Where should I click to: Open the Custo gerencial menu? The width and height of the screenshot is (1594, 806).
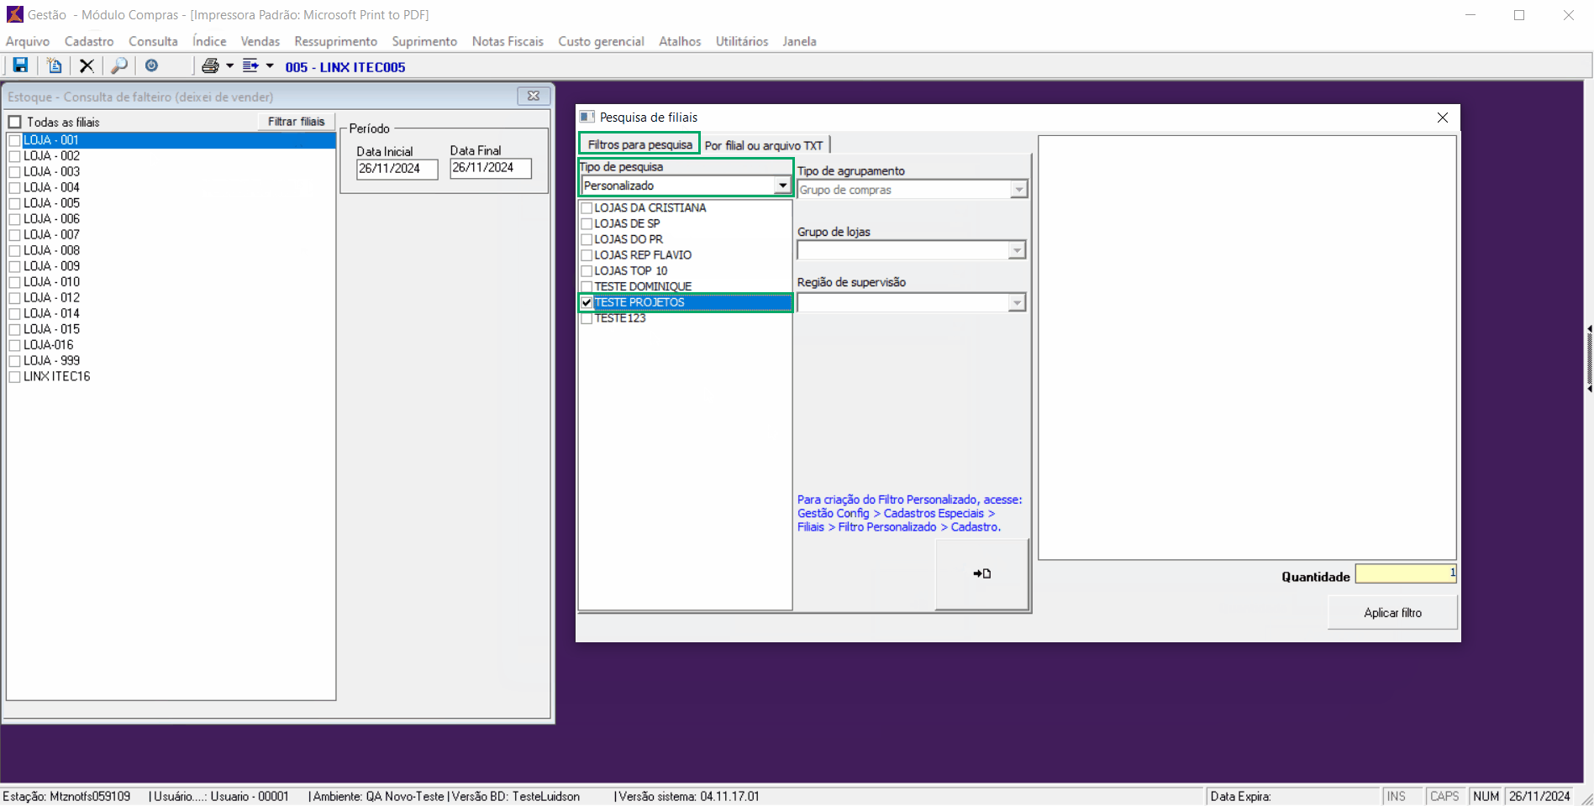coord(601,41)
